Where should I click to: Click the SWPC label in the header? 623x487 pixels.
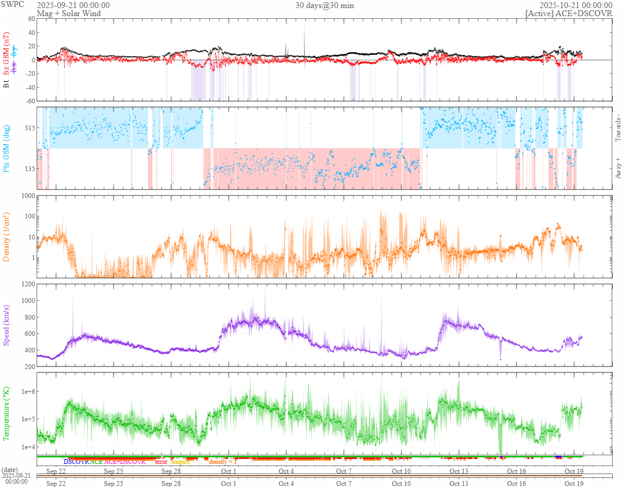pyautogui.click(x=12, y=4)
